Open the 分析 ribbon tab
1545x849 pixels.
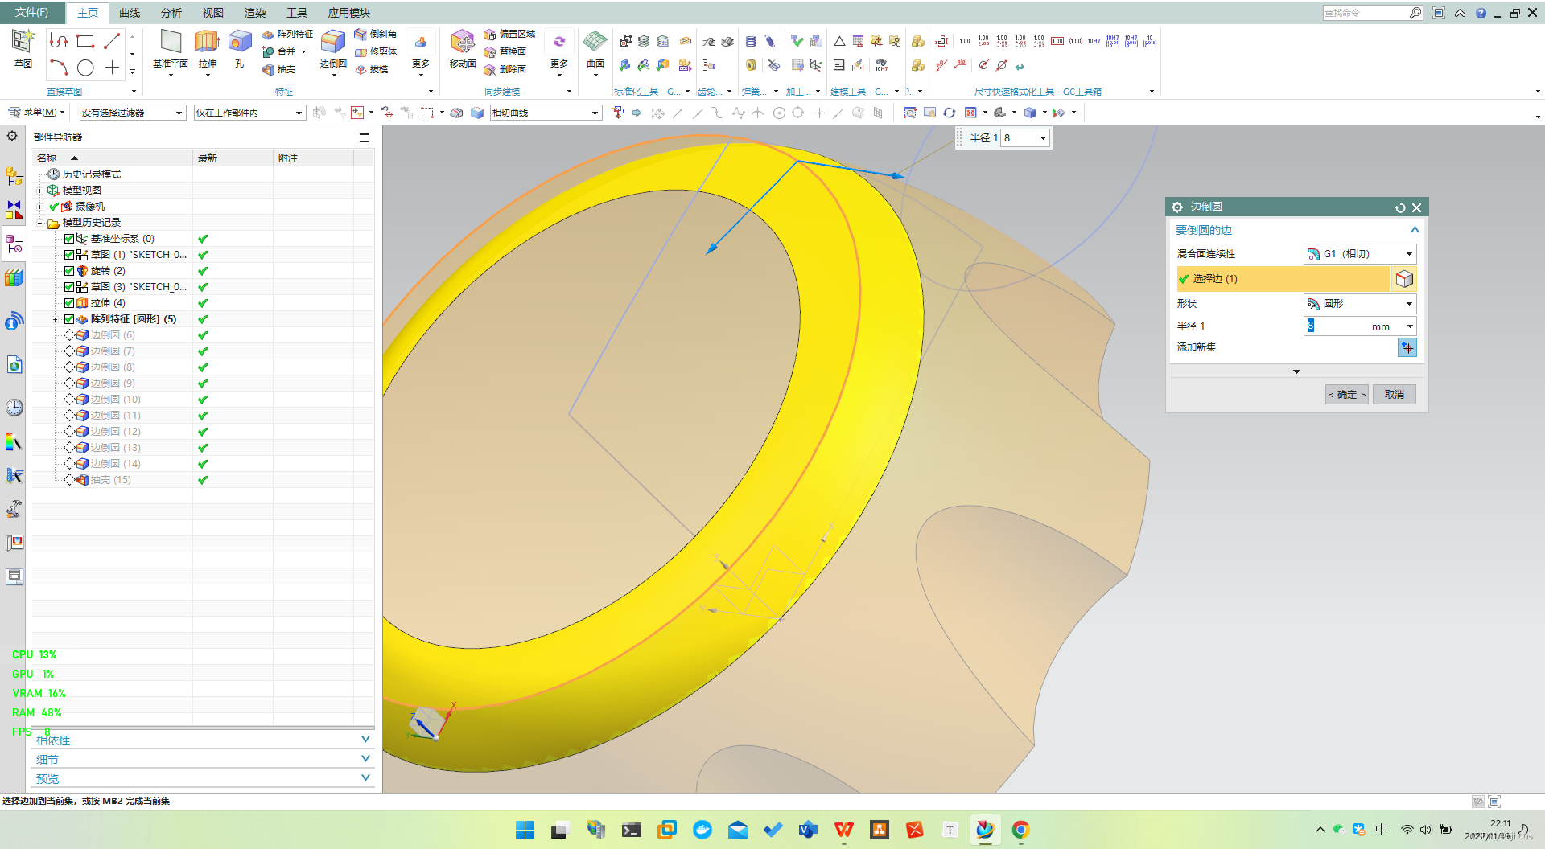click(171, 13)
